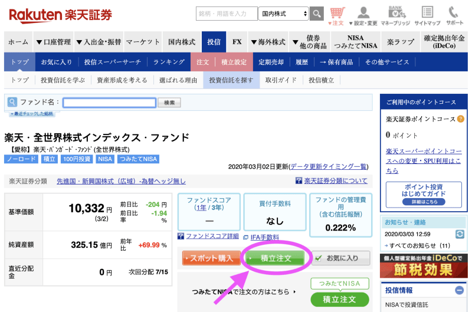This screenshot has height=312, width=472.
Task: Open 国内株式 in main navigation
Action: [182, 42]
